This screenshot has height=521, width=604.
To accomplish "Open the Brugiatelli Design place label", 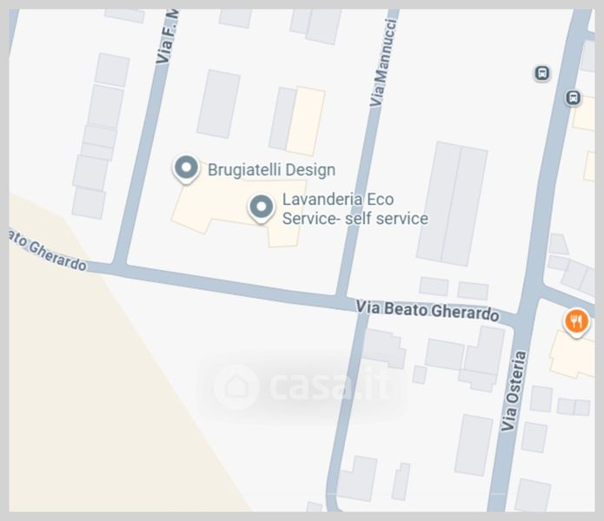I will (x=271, y=169).
